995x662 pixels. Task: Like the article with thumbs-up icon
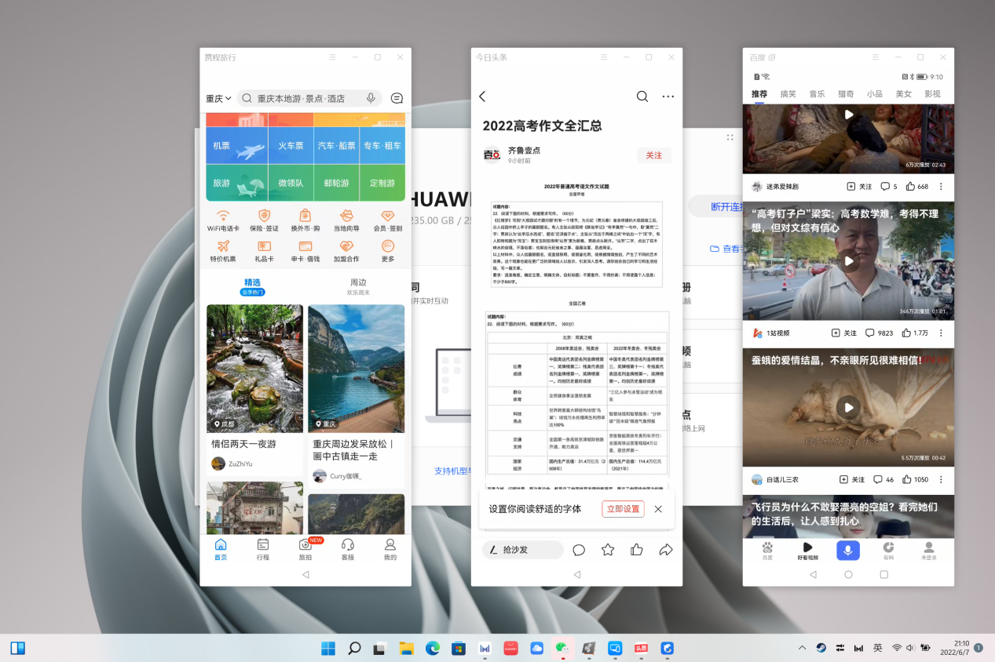click(637, 550)
